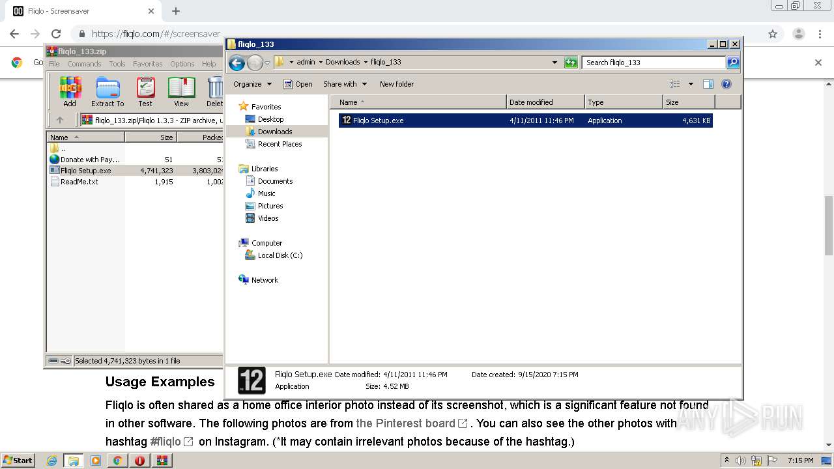Screen dimensions: 834x469
Task: Toggle the Explorer preview pane icon
Action: tap(708, 84)
